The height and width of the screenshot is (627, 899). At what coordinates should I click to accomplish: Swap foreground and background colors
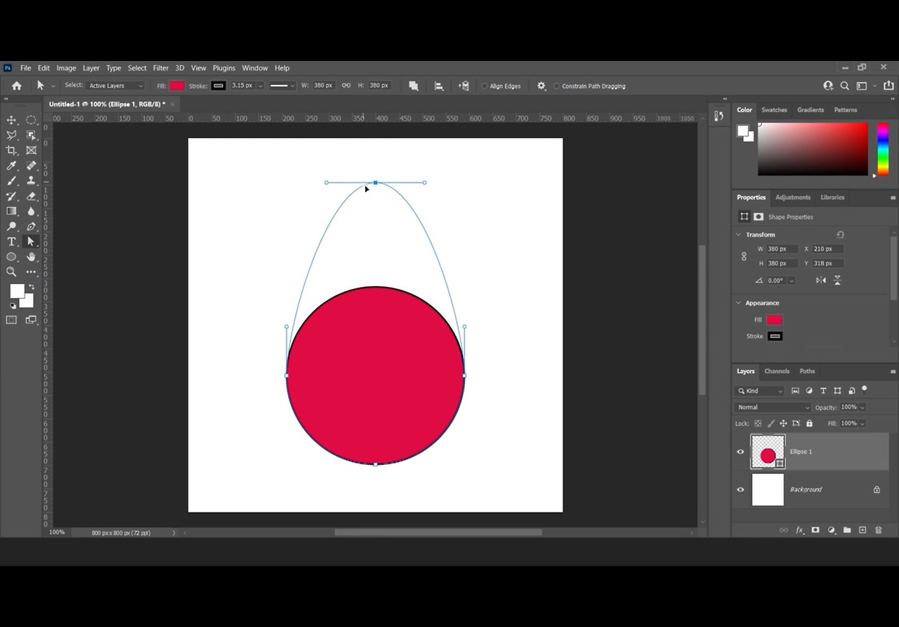point(31,287)
